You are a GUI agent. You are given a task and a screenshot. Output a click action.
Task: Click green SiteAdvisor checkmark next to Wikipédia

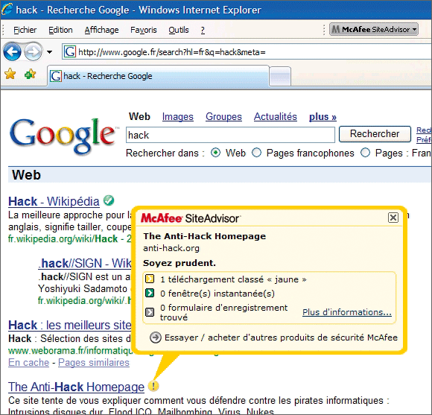click(x=109, y=200)
